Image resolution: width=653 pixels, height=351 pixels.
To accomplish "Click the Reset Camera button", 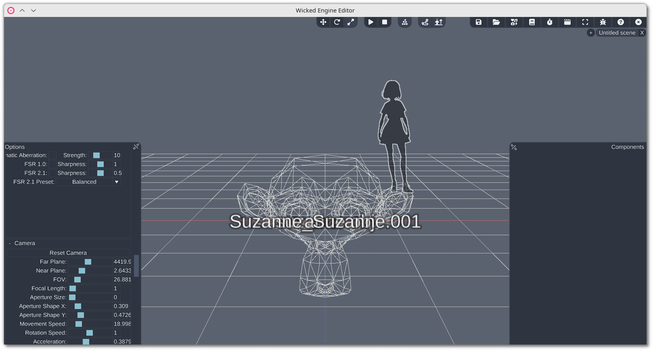I will tap(68, 253).
